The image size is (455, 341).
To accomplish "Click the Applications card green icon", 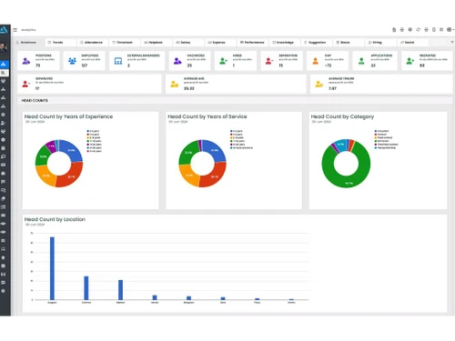I will (x=361, y=61).
